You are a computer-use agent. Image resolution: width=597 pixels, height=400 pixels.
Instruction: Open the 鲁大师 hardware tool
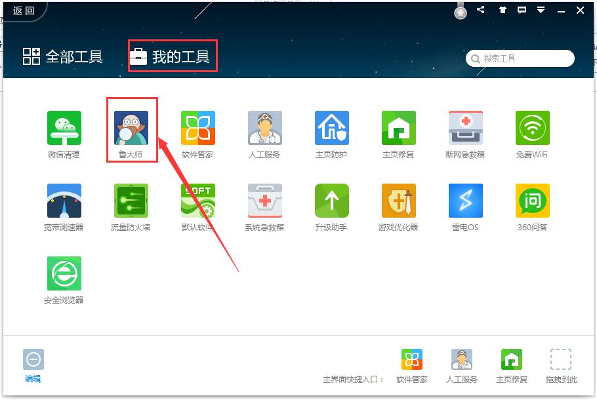131,127
